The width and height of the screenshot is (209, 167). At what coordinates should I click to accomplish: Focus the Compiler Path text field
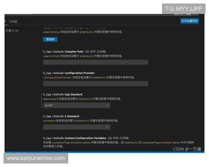(x=95, y=62)
